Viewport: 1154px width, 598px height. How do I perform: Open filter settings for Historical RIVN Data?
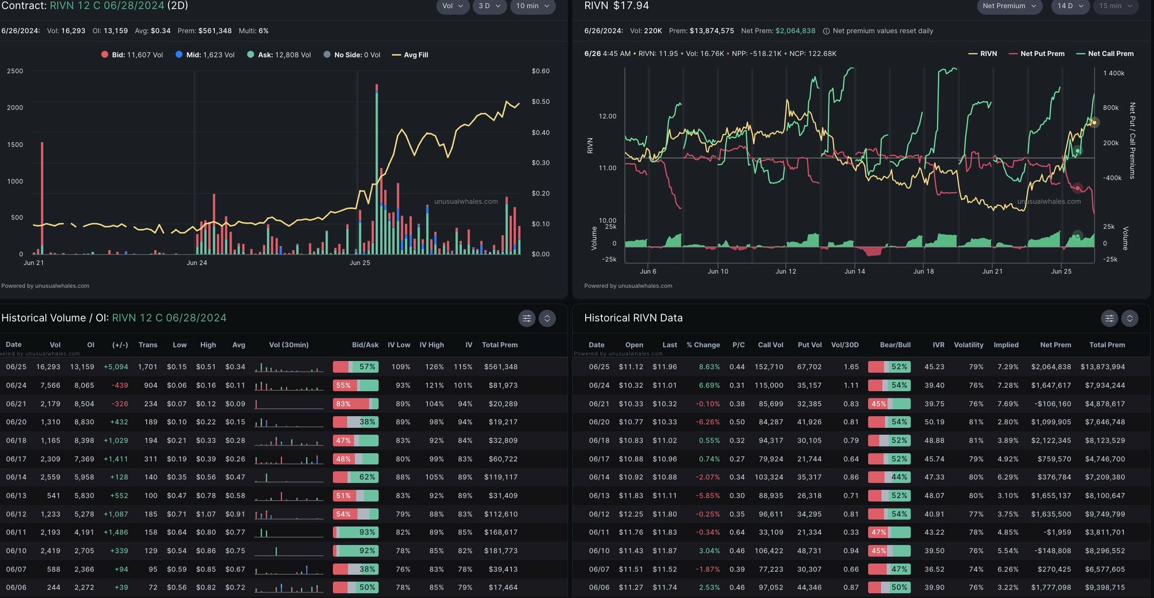click(1109, 318)
